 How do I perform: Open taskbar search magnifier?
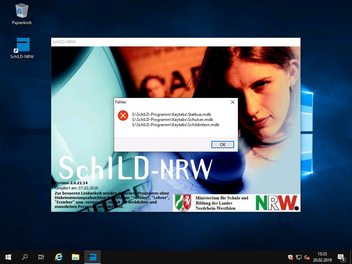[x=25, y=257]
